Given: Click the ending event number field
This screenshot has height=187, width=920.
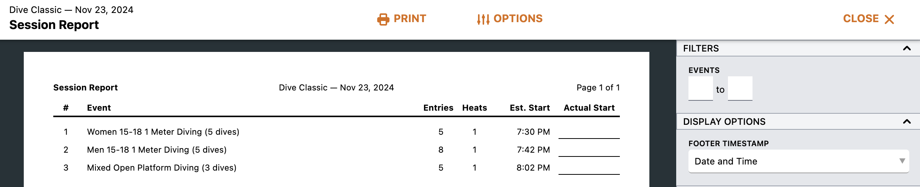Looking at the screenshot, I should coord(740,89).
